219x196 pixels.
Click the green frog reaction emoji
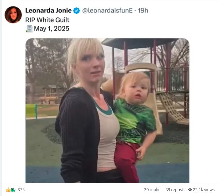pyautogui.click(x=13, y=190)
